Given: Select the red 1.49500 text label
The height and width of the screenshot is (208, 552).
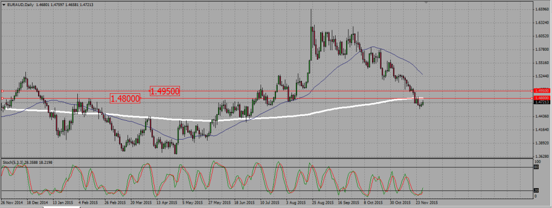Looking at the screenshot, I should coord(165,92).
